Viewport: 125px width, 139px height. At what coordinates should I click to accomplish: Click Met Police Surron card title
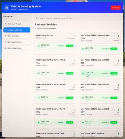pyautogui.click(x=44, y=35)
